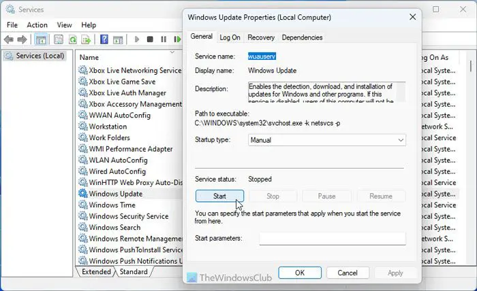
Task: Click gear icon beside Windows Update row
Action: (x=83, y=194)
